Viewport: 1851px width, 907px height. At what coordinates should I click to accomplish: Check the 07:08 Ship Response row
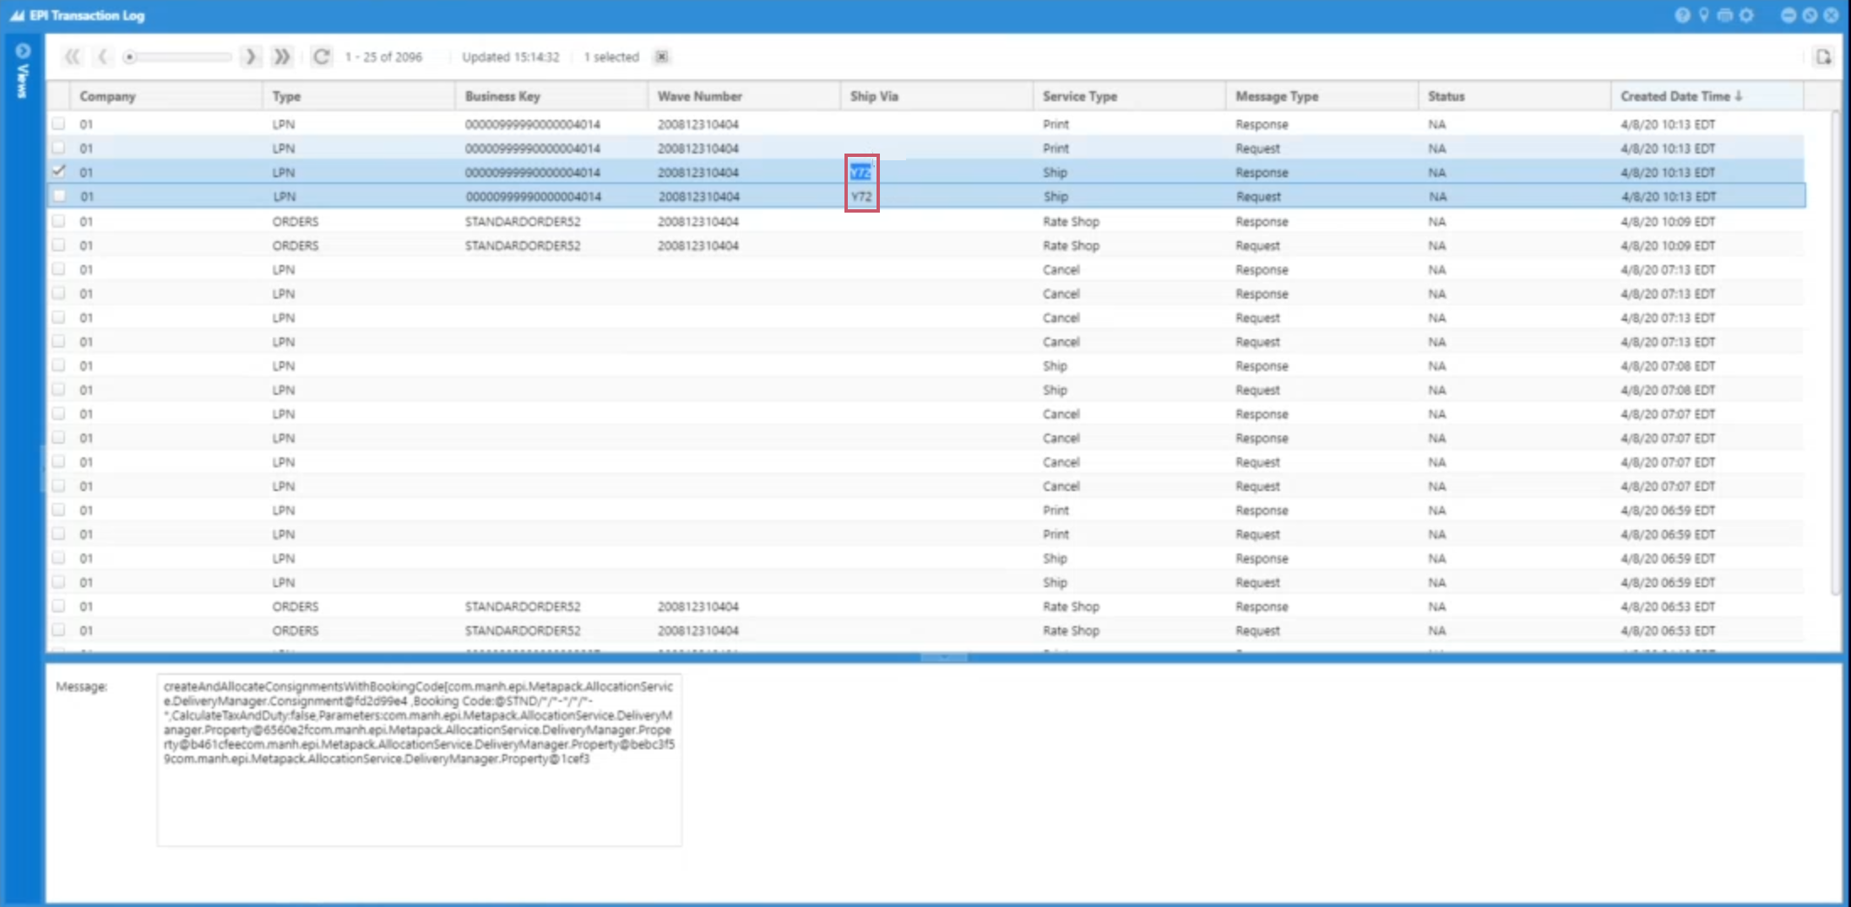point(58,365)
